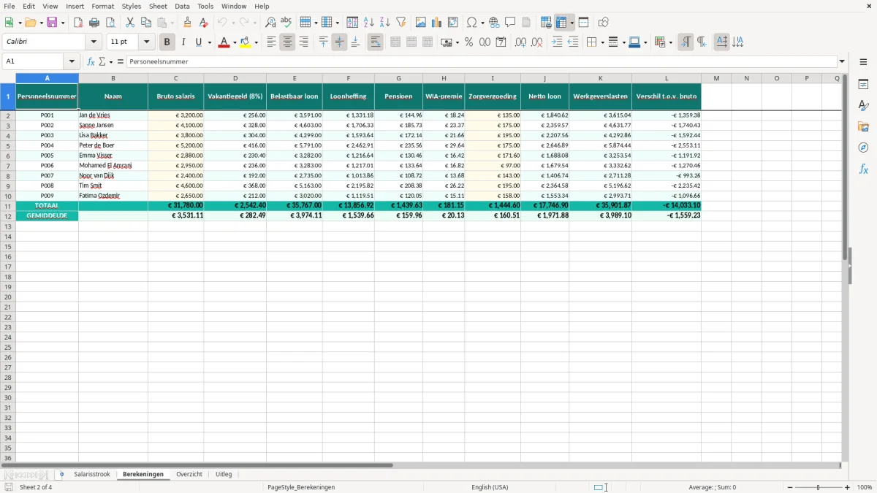This screenshot has width=877, height=493.
Task: Click the Increase Indent icon
Action: [557, 42]
